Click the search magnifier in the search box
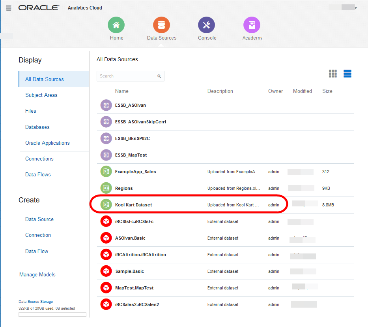 pos(159,76)
